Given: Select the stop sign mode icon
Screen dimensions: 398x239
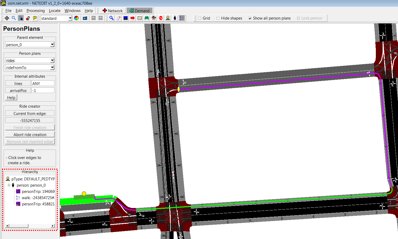Looking at the screenshot, I should (161, 18).
